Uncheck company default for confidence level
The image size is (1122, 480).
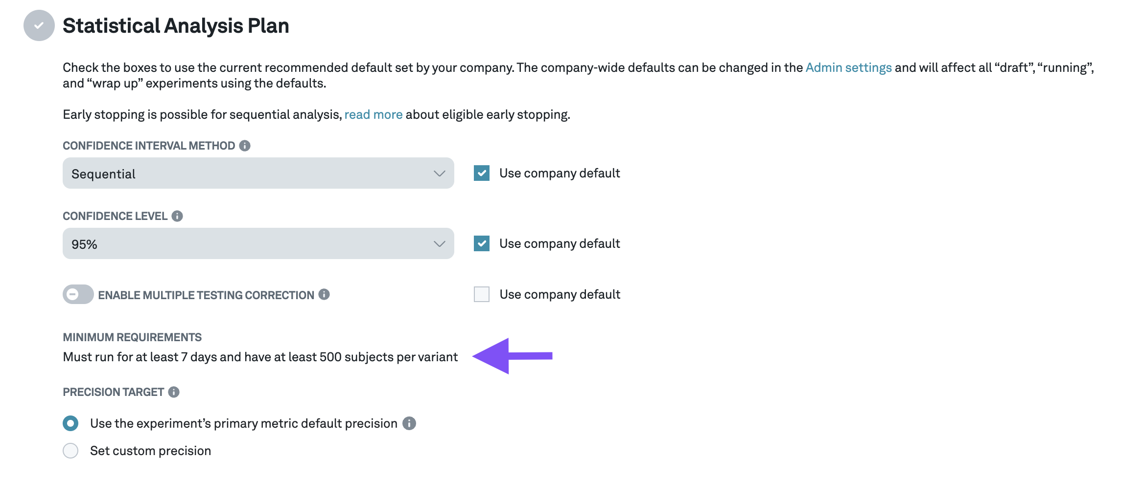point(482,243)
